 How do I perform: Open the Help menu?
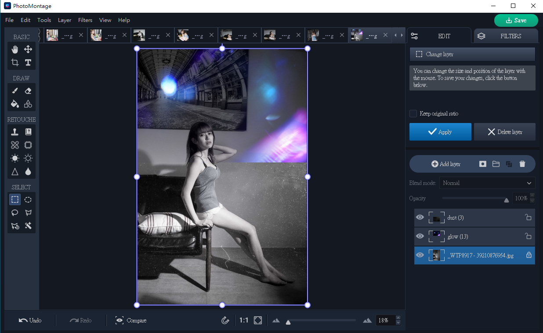(124, 20)
